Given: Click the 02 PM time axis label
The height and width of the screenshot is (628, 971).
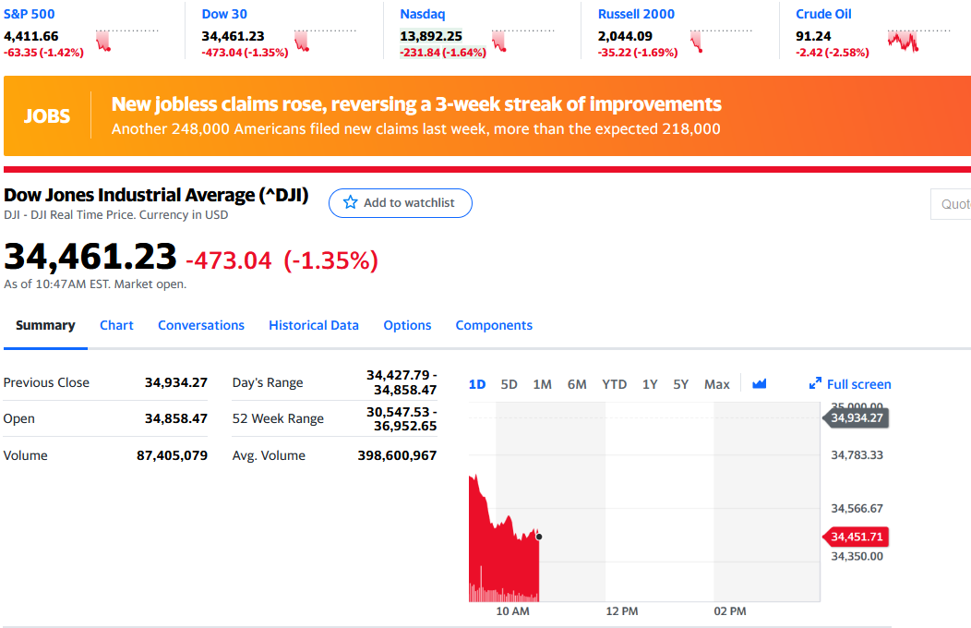Looking at the screenshot, I should (x=730, y=611).
